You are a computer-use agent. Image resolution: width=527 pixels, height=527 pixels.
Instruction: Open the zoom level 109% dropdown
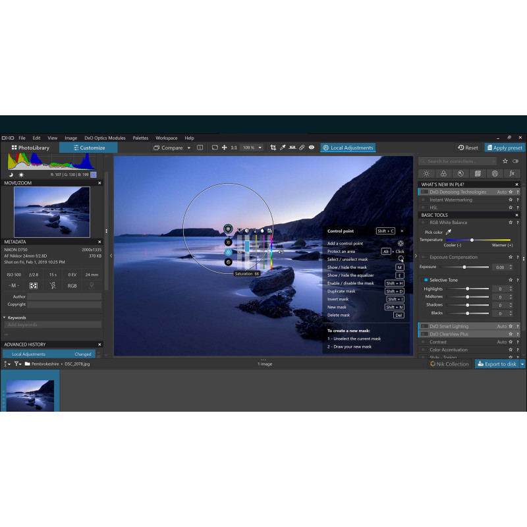click(252, 148)
